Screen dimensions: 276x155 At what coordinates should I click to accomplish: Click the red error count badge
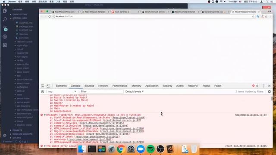255,86
